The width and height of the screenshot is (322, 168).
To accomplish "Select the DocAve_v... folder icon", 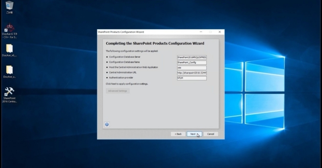I will [x=9, y=72].
